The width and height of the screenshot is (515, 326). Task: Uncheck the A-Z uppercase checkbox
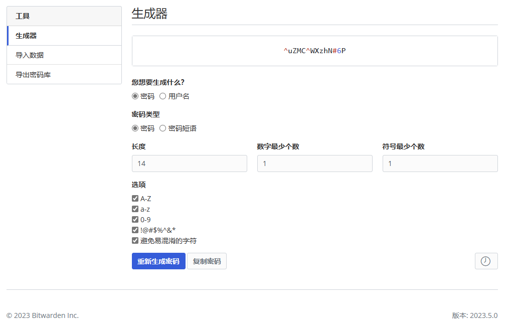(135, 199)
